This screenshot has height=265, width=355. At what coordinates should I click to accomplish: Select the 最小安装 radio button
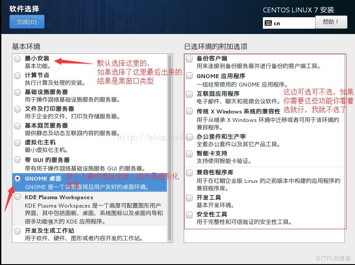coord(17,59)
